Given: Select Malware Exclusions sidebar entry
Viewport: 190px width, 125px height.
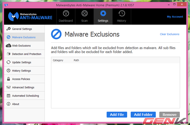Looking at the screenshot, I should click(x=24, y=37).
